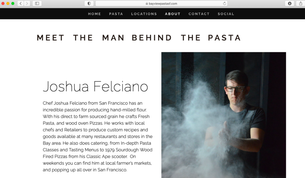Go back using Safari's back arrow
305x178 pixels.
click(x=21, y=4)
